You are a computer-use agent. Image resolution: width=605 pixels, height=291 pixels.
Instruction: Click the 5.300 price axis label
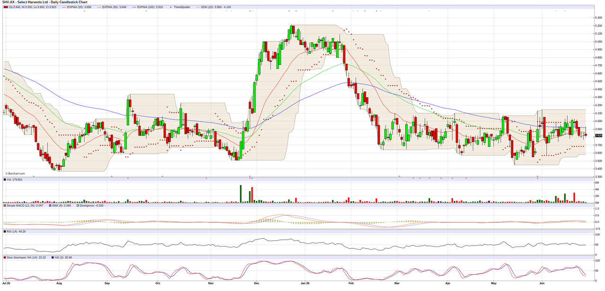[x=598, y=18]
